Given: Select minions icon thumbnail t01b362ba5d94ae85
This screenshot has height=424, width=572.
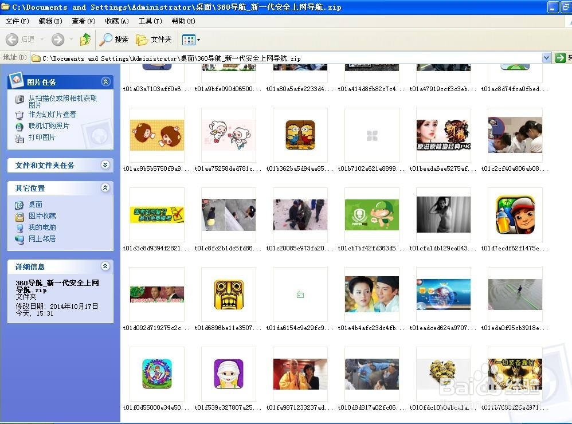Looking at the screenshot, I should [300, 135].
